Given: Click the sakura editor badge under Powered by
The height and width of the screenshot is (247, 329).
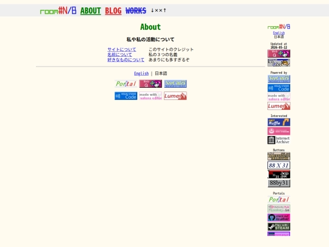Looking at the screenshot, I should (x=279, y=97).
